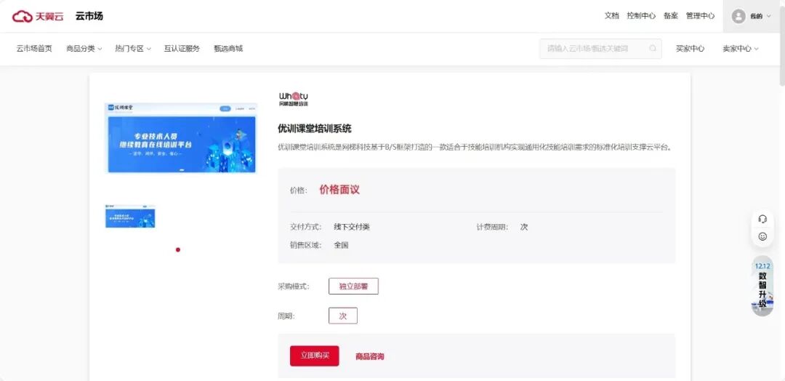Expand the 我的 account dropdown

pos(760,17)
